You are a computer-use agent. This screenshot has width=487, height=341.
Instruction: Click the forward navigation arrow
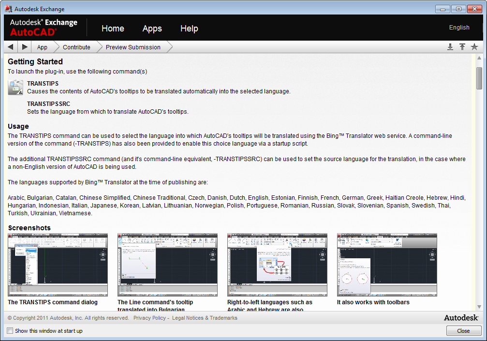click(x=25, y=47)
